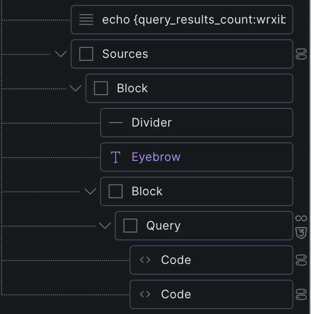Click the infinity loop icon beside Query

point(301,218)
